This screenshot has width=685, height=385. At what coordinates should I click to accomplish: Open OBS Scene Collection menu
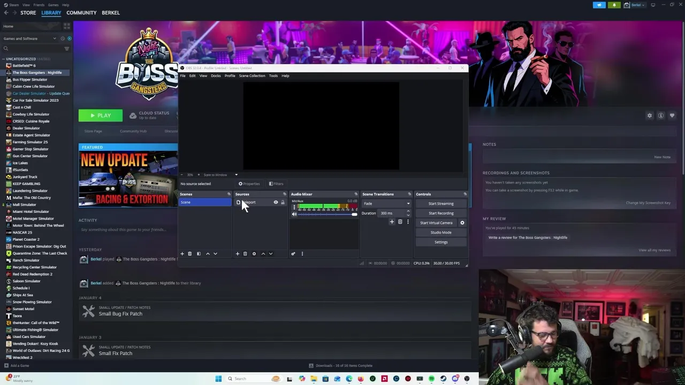pos(252,76)
